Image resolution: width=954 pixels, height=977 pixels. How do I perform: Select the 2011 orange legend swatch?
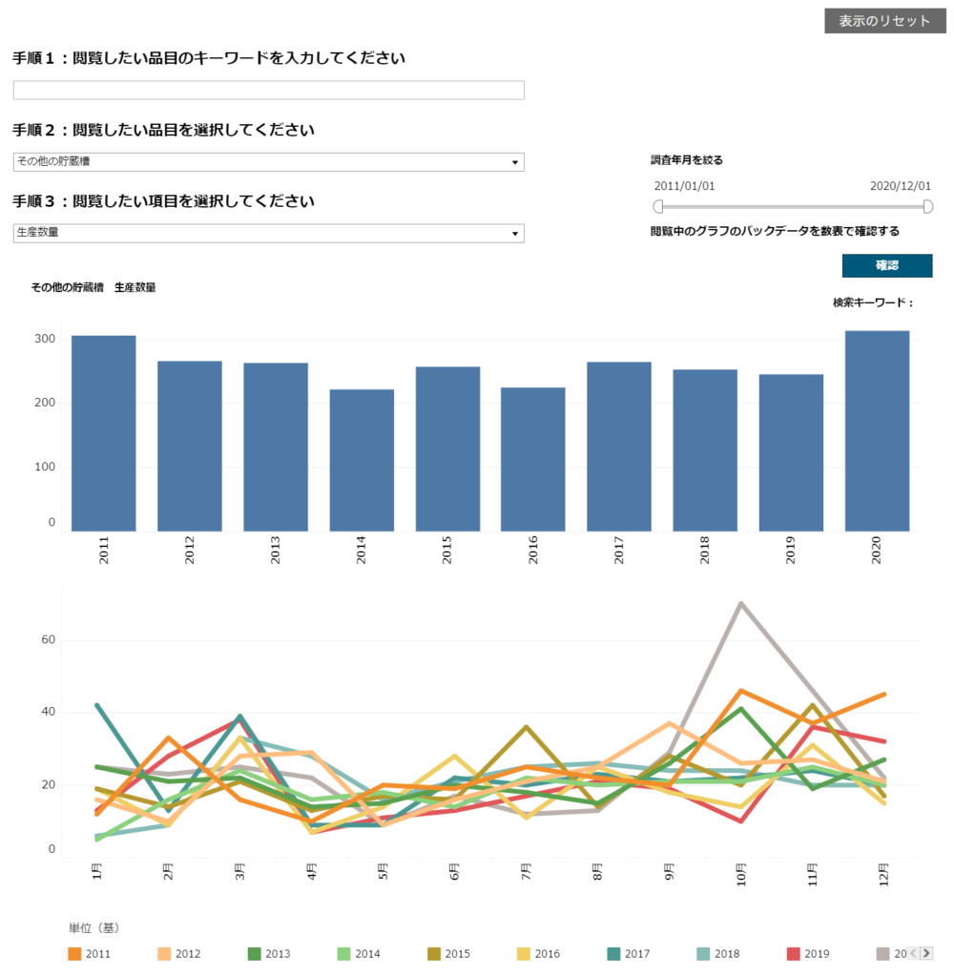click(x=74, y=953)
